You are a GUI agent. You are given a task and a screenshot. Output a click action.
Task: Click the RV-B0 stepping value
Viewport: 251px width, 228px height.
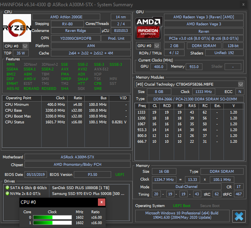point(67,24)
